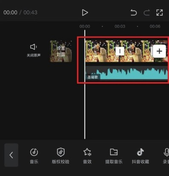This screenshot has height=176, width=169.
Task: Open 版权校验 copyright check
Action: pos(60,156)
